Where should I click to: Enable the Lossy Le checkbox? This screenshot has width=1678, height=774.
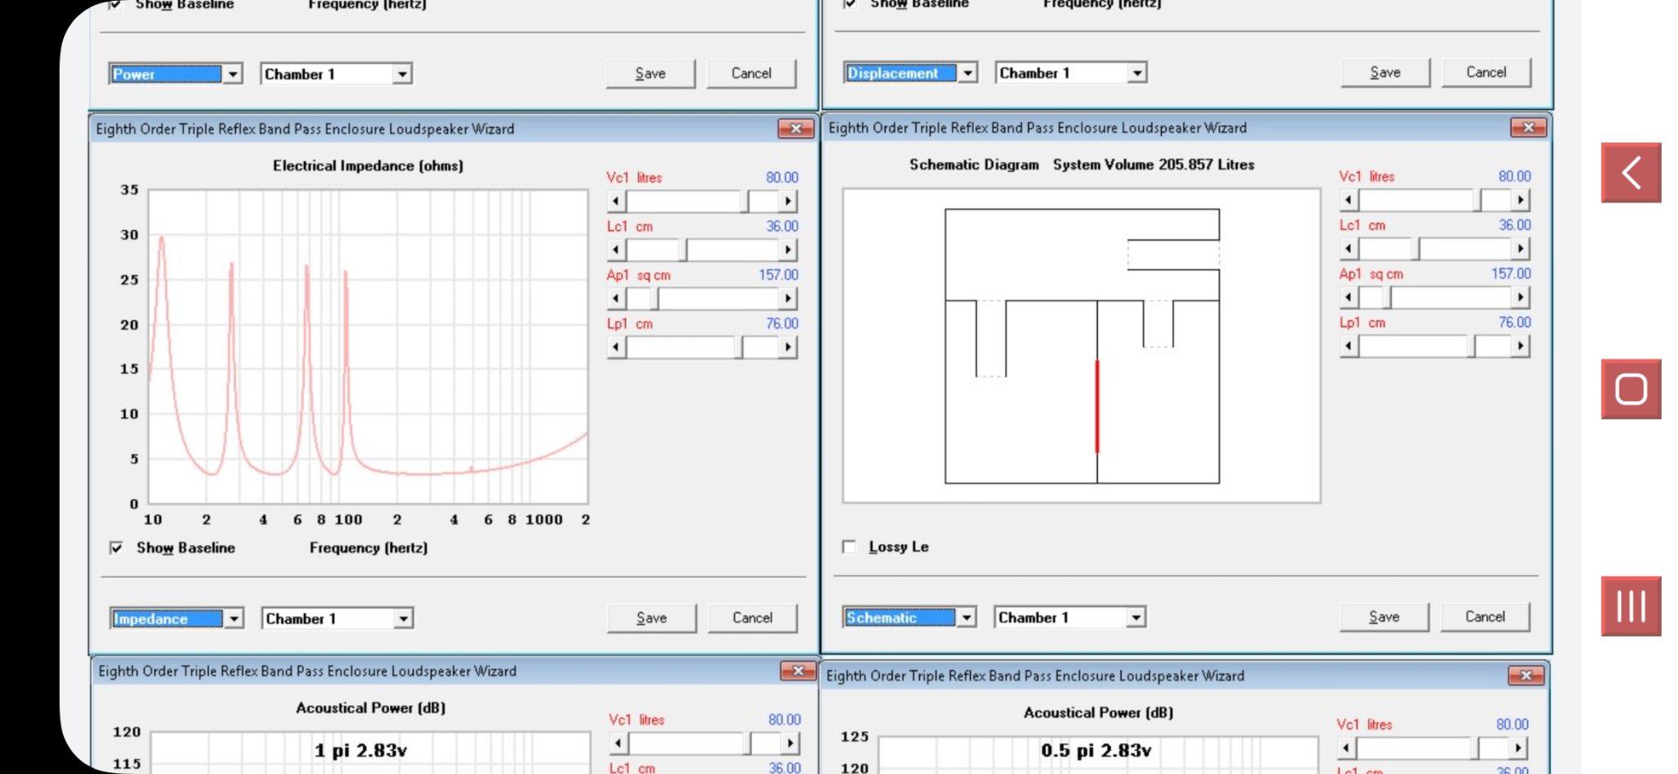pos(849,546)
